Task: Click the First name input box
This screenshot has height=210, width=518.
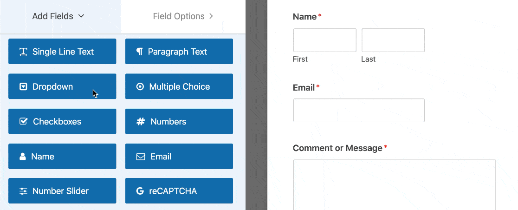Action: click(324, 40)
